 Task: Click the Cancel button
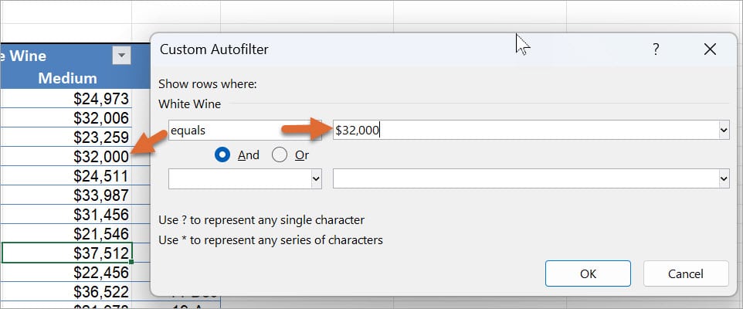click(x=686, y=273)
